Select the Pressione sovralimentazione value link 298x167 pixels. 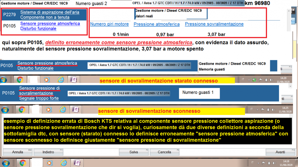point(214,24)
